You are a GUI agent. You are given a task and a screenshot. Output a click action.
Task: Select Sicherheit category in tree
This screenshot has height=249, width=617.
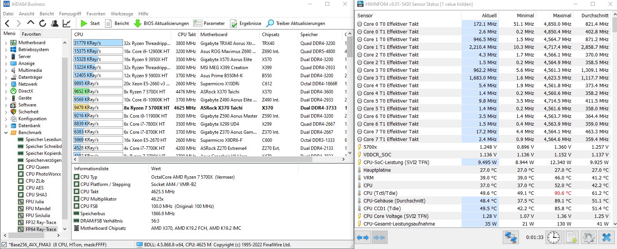(28, 112)
